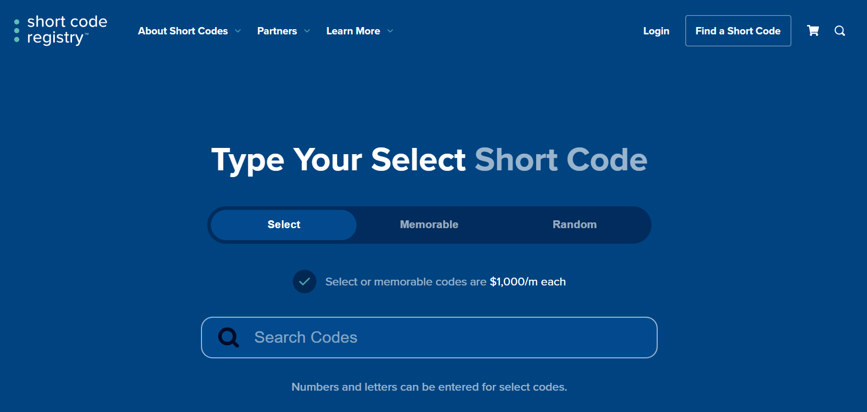Expand the About Short Codes chevron
Image resolution: width=867 pixels, height=412 pixels.
(238, 31)
